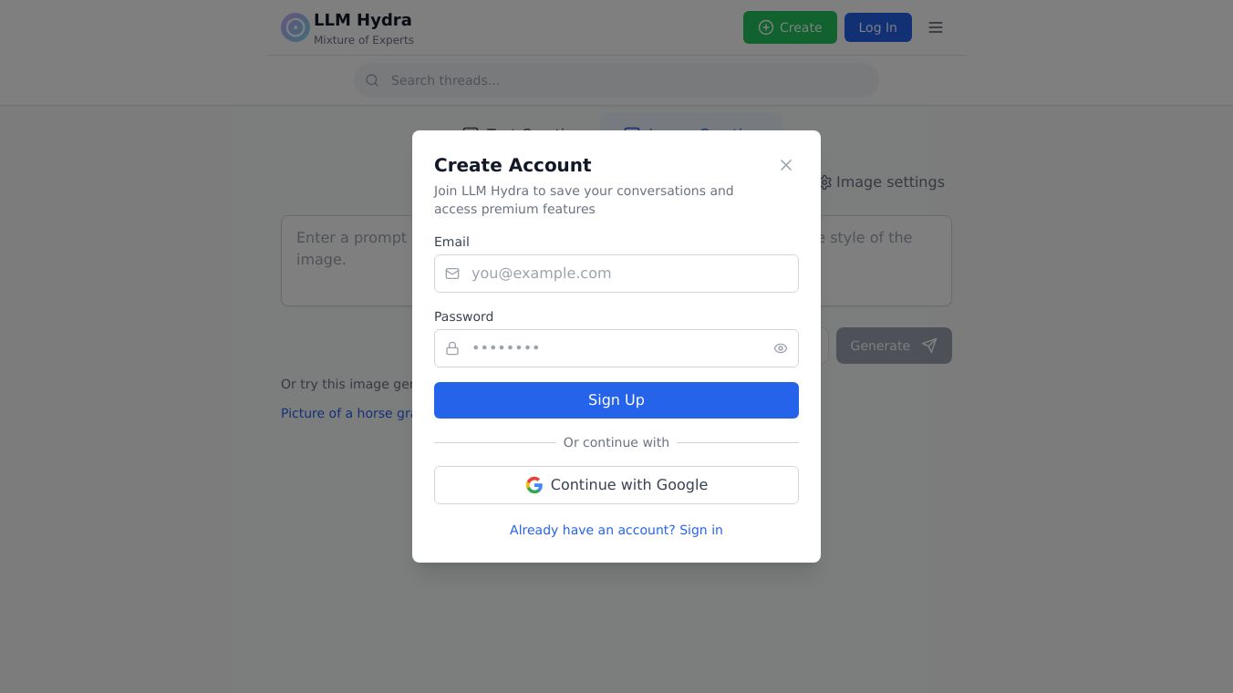This screenshot has height=693, width=1233.
Task: Open the hamburger menu
Action: pos(936,27)
